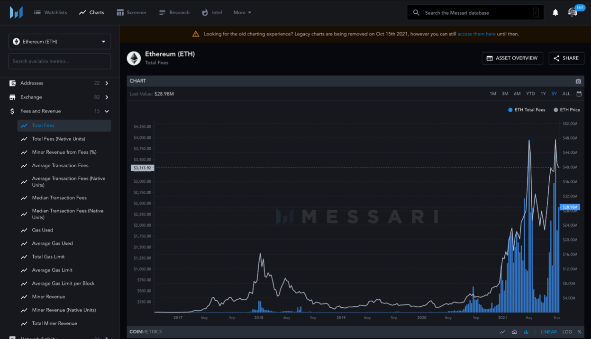Viewport: 591px width, 339px height.
Task: Click the search magnifier icon
Action: [x=416, y=13]
